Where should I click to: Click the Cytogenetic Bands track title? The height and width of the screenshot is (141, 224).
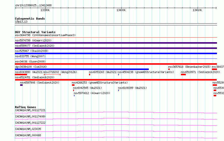click(x=30, y=19)
